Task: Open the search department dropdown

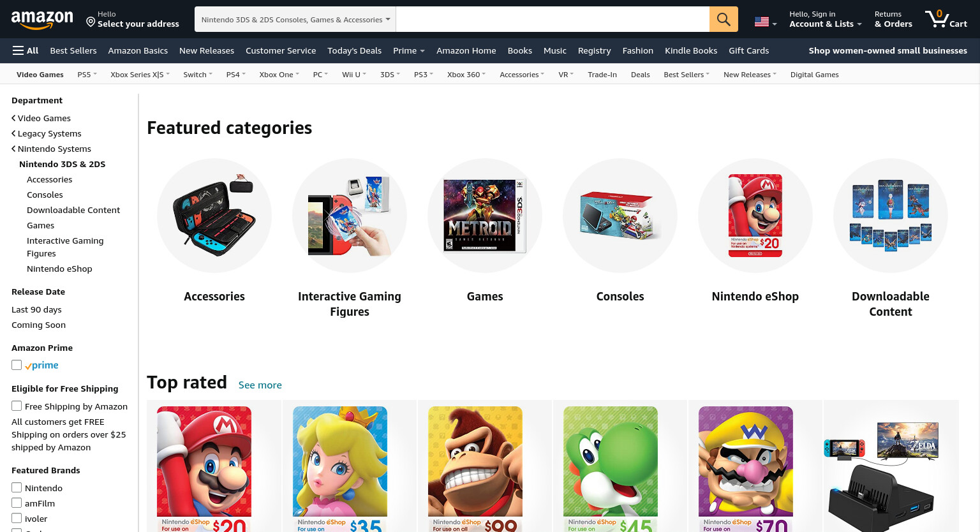Action: click(295, 19)
